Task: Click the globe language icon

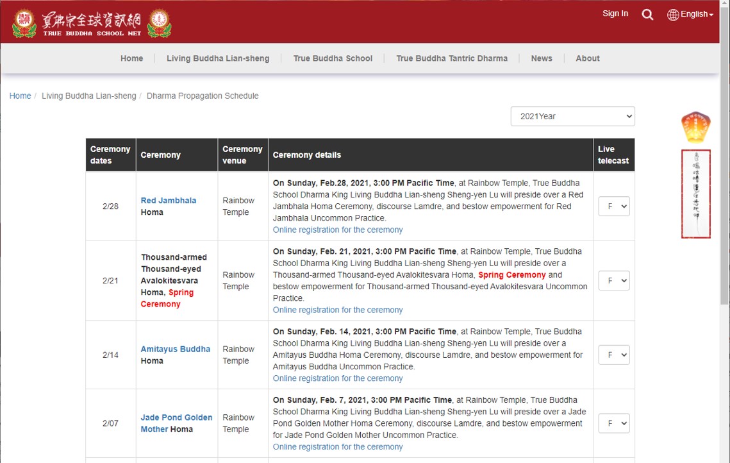Action: 673,15
